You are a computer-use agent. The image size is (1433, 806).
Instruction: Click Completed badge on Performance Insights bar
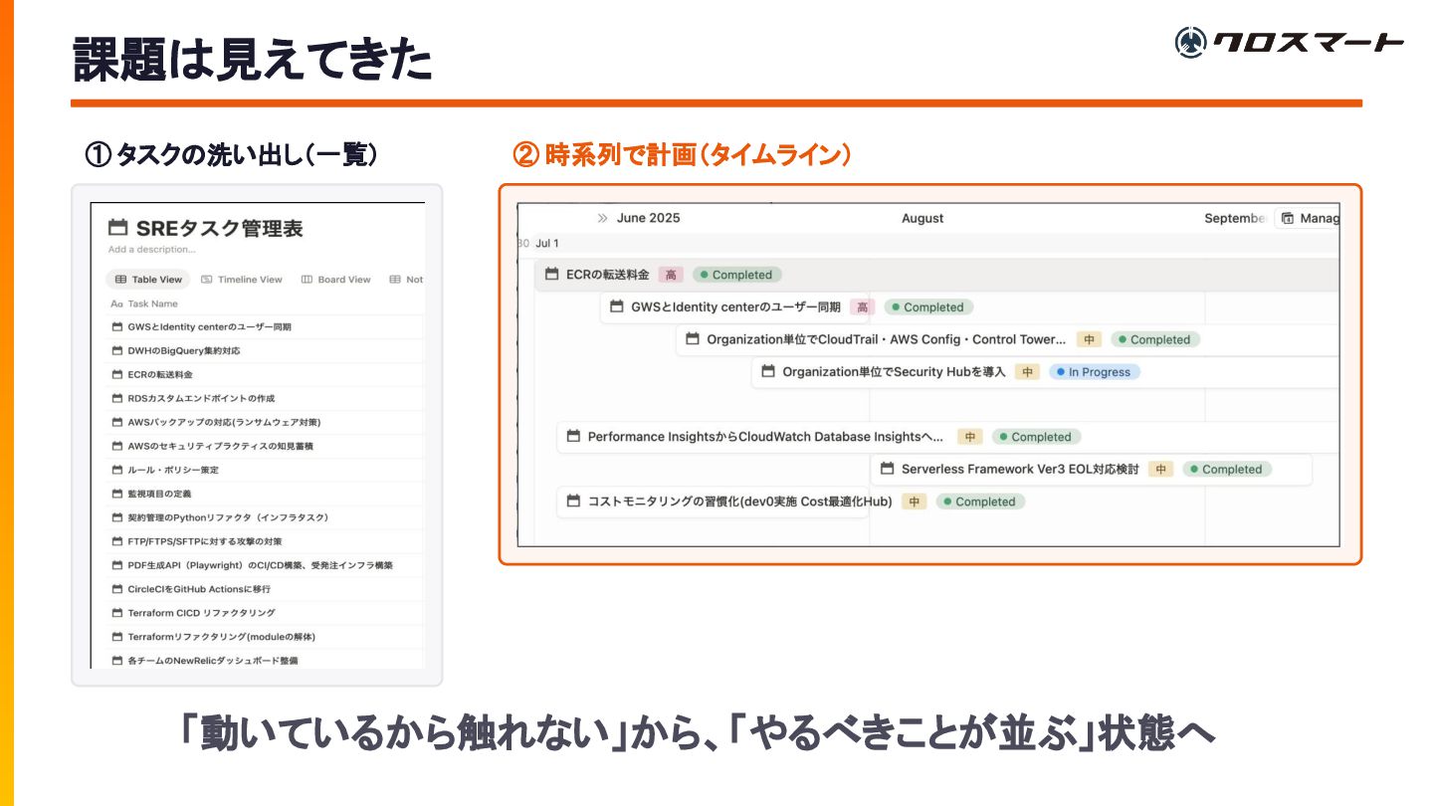[1036, 437]
